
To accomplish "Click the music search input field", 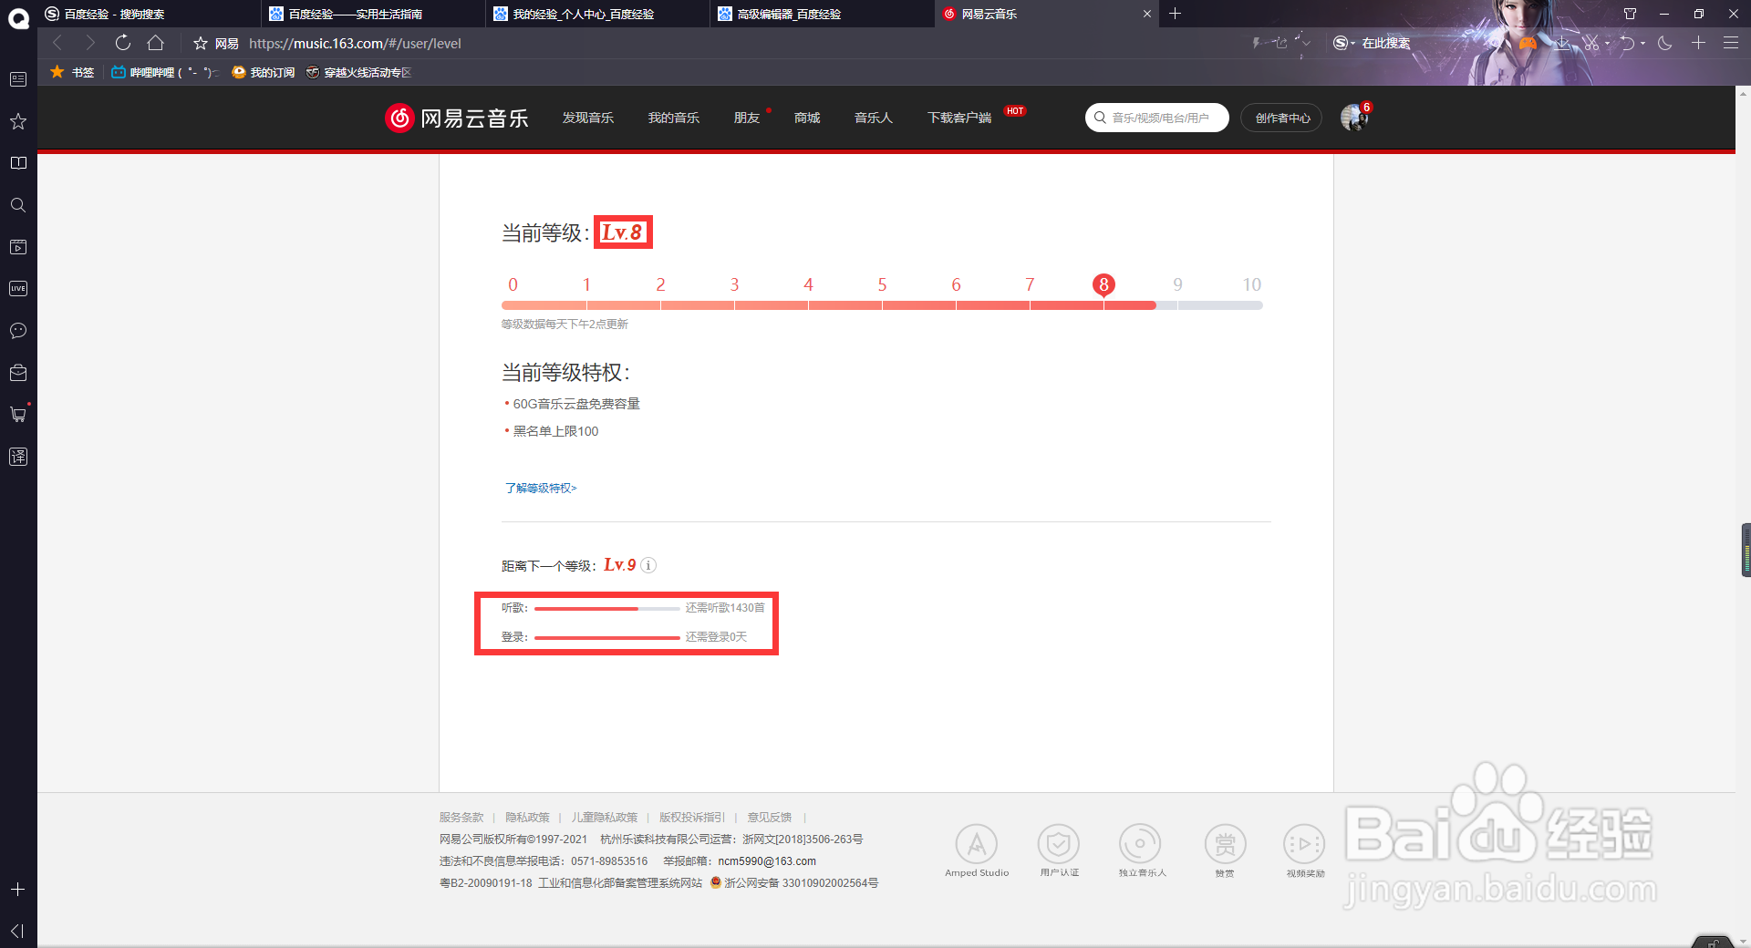I will coord(1157,118).
